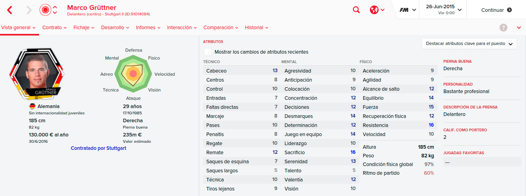Click the Continuar button

(x=496, y=10)
